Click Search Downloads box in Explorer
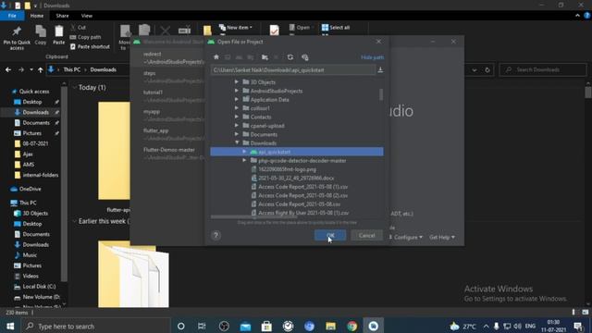Viewport: 592px width, 333px height. [x=543, y=70]
